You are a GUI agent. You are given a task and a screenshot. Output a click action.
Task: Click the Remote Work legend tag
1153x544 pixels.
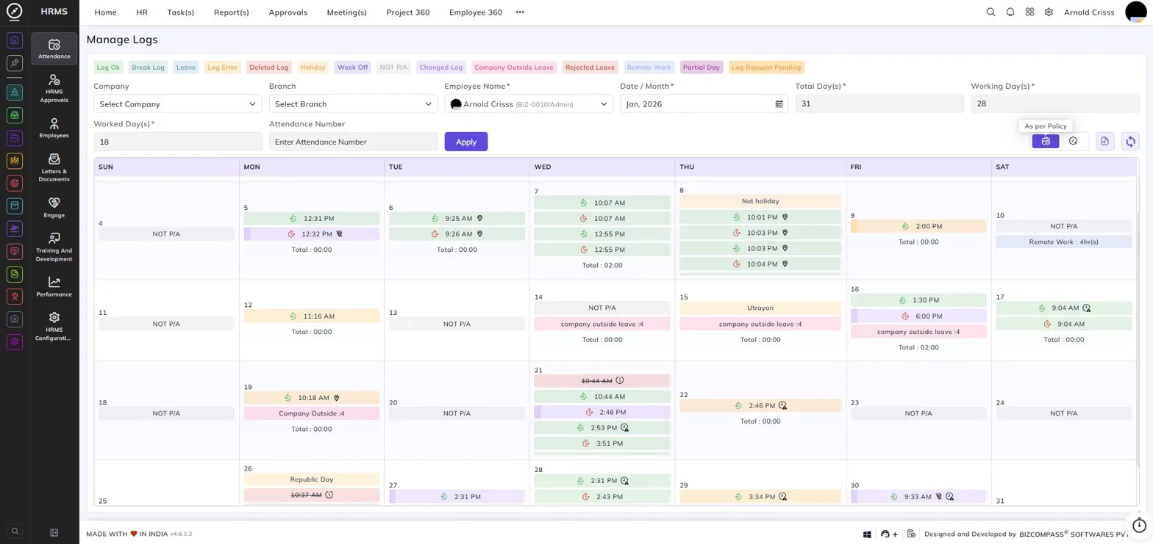click(649, 68)
